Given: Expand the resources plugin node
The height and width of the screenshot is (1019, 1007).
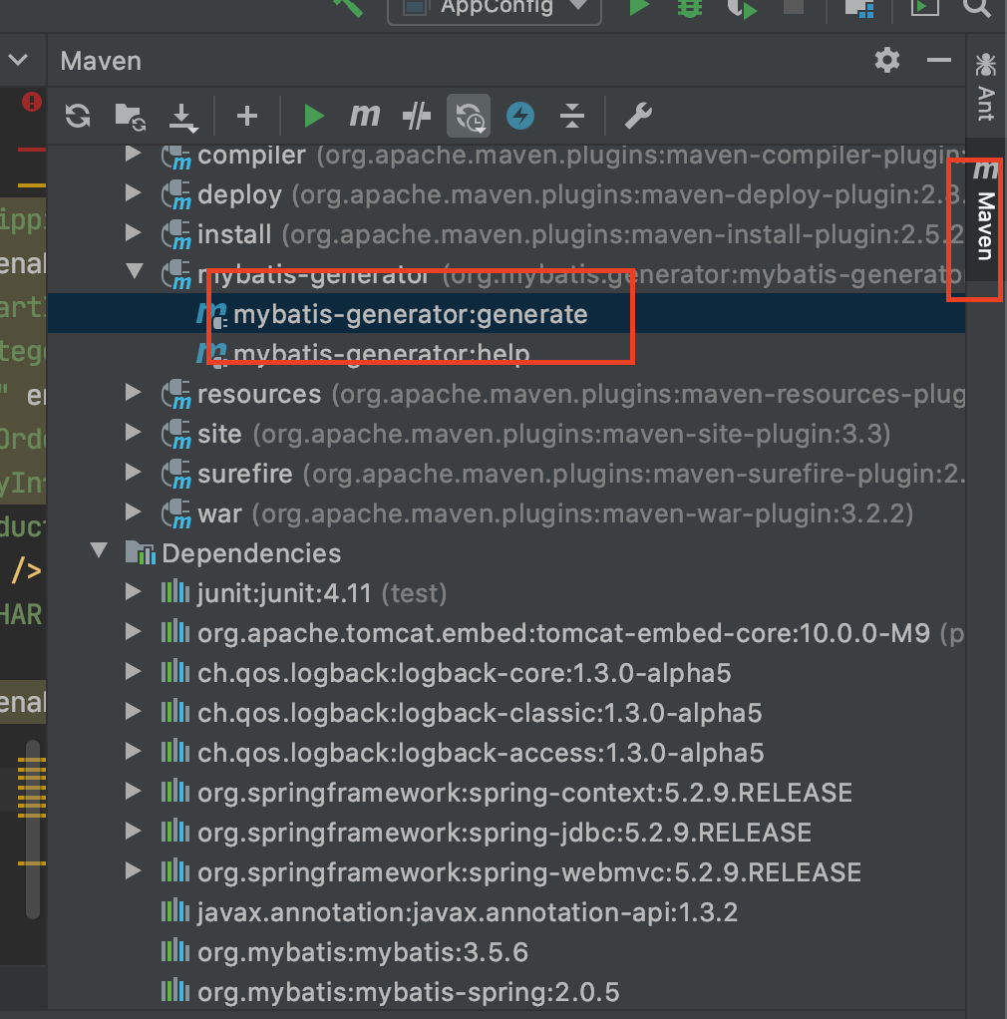Looking at the screenshot, I should pyautogui.click(x=134, y=392).
